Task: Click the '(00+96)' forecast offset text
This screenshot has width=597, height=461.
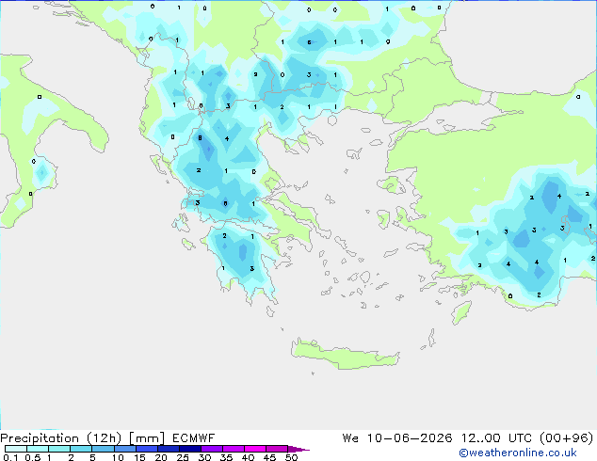Action: pos(566,438)
